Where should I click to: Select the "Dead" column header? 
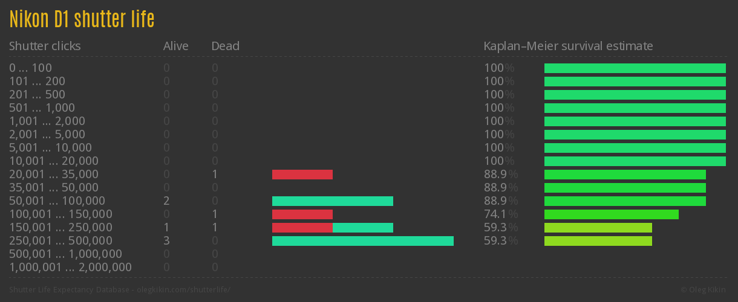point(225,46)
